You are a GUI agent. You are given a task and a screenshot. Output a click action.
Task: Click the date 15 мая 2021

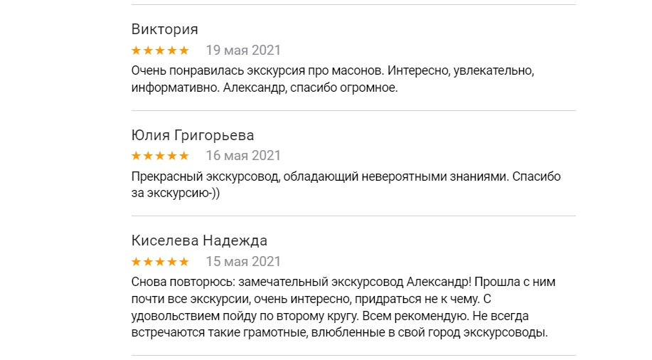click(243, 261)
